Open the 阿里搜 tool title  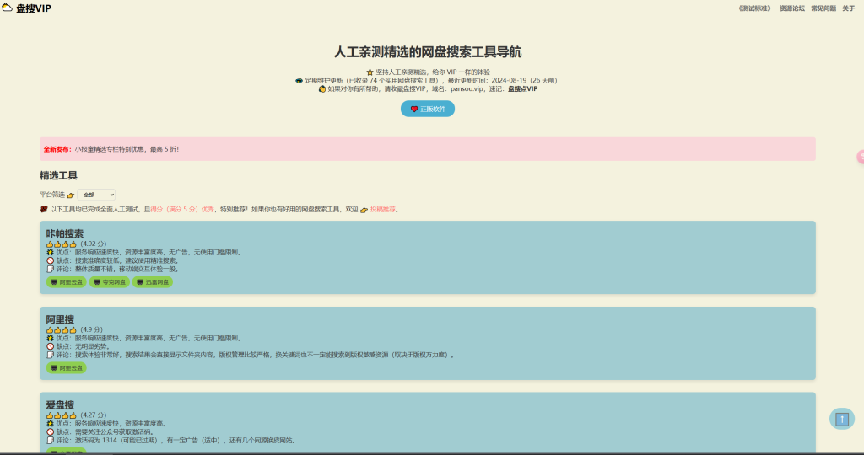pos(60,319)
